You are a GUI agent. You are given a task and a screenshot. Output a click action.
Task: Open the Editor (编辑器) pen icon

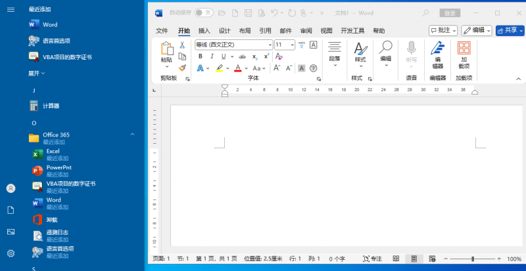[x=437, y=48]
